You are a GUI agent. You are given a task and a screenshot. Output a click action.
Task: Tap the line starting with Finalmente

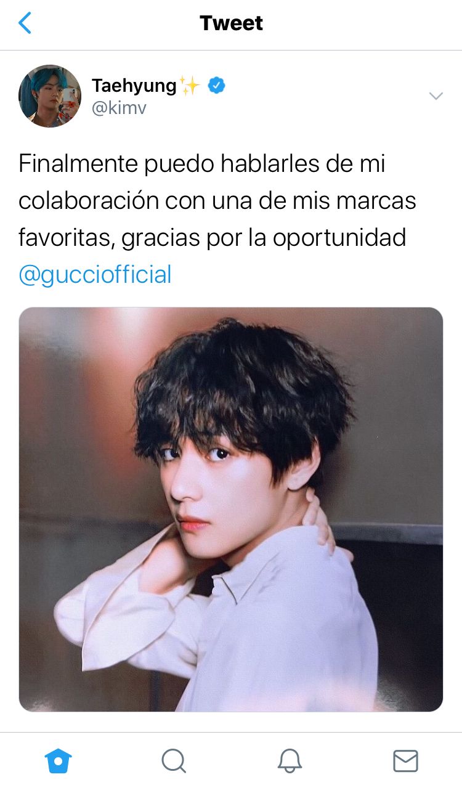(202, 164)
